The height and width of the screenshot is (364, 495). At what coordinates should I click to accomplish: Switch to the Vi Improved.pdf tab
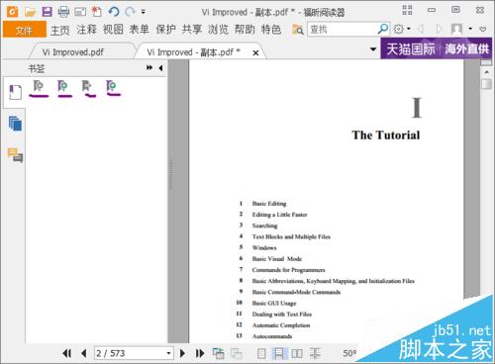(73, 52)
